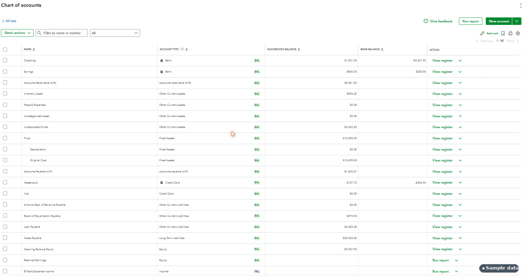
Task: Click the Give feedback speech bubble icon
Action: [x=426, y=21]
